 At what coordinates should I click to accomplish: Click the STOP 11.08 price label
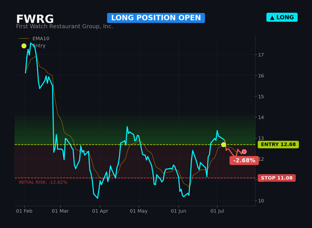tap(276, 178)
